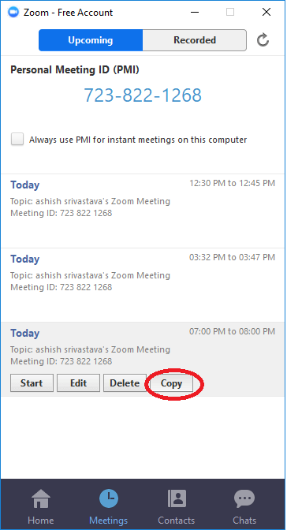The height and width of the screenshot is (530, 287).
Task: Open the Chats bubble icon
Action: [x=244, y=498]
